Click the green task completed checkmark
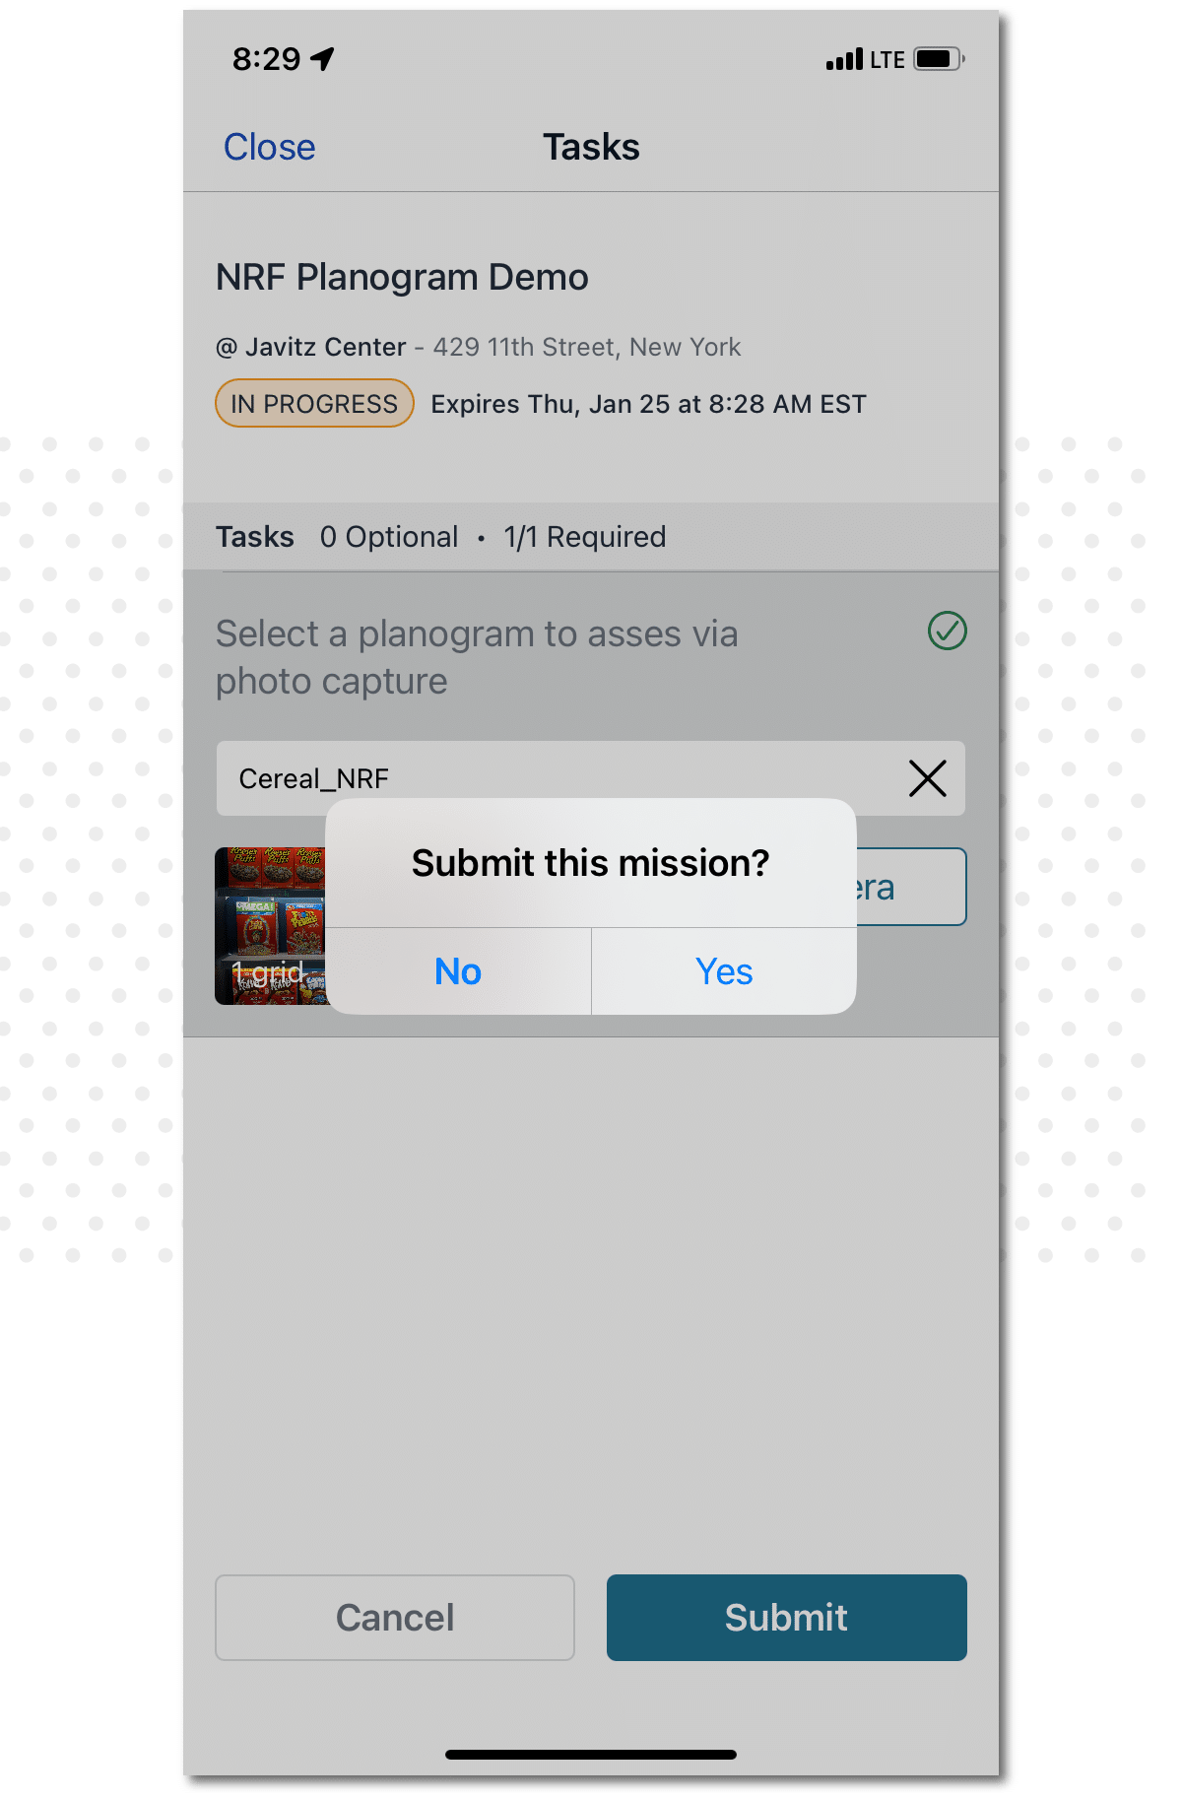Image resolution: width=1182 pixels, height=1800 pixels. (948, 632)
